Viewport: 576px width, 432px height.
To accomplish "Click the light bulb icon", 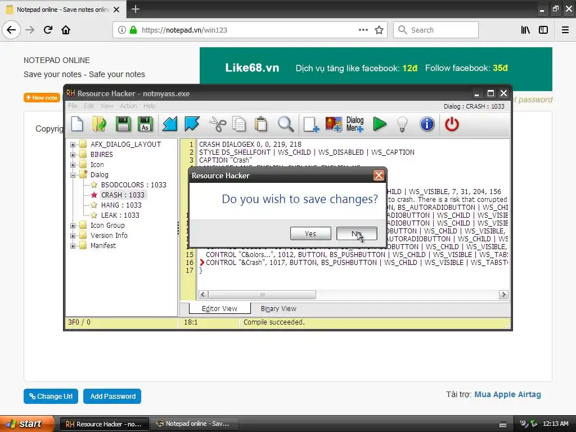I will (403, 124).
